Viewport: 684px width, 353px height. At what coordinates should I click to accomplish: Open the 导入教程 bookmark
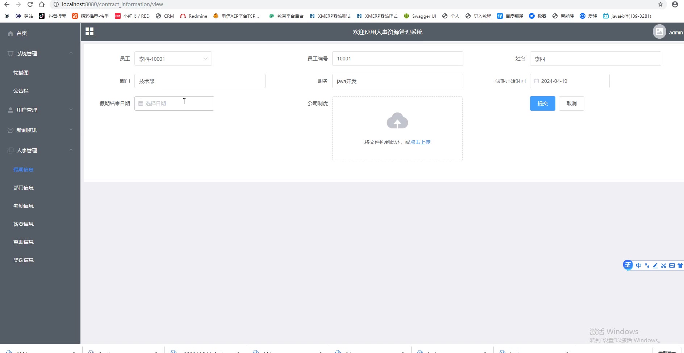pos(478,16)
